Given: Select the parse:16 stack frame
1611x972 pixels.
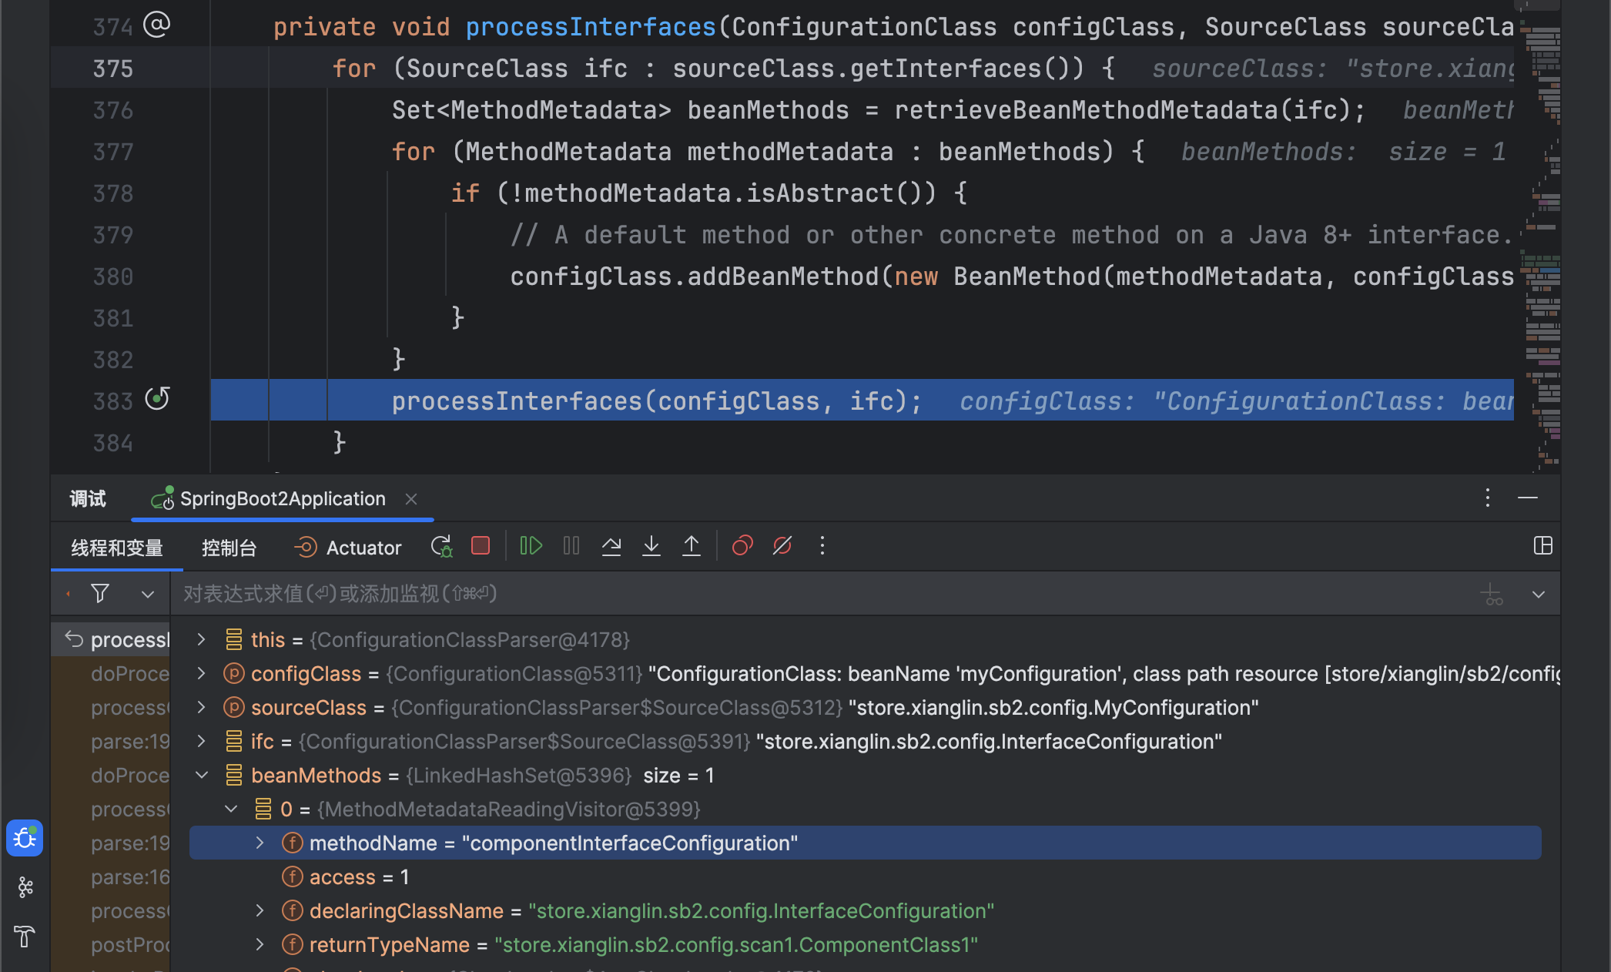Looking at the screenshot, I should tap(111, 876).
